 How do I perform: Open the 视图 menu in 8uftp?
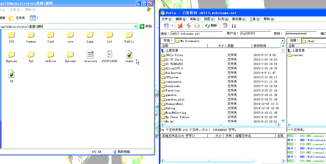point(209,19)
